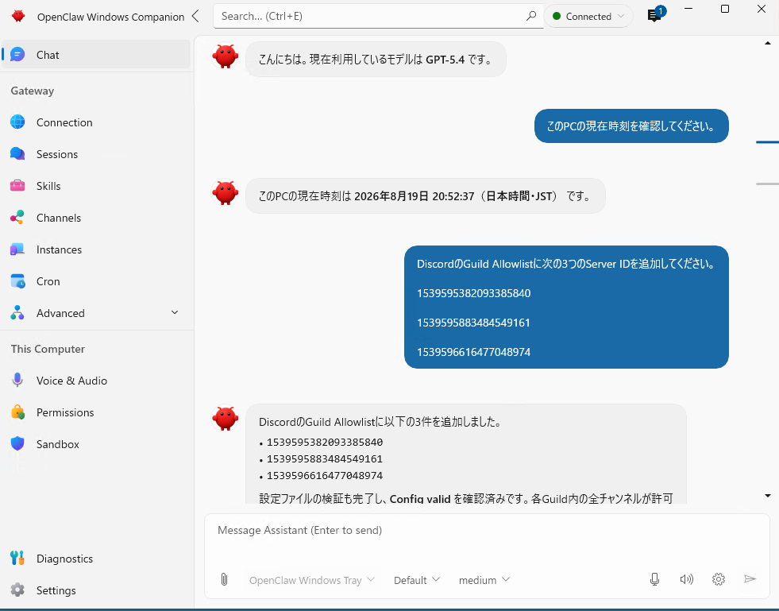The image size is (779, 611).
Task: Open the Skills page
Action: pyautogui.click(x=96, y=186)
